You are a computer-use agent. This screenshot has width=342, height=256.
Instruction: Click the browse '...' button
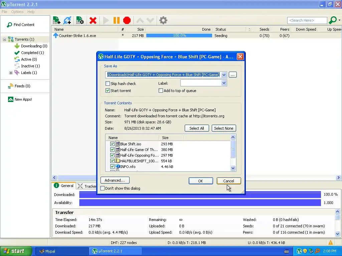click(x=233, y=75)
